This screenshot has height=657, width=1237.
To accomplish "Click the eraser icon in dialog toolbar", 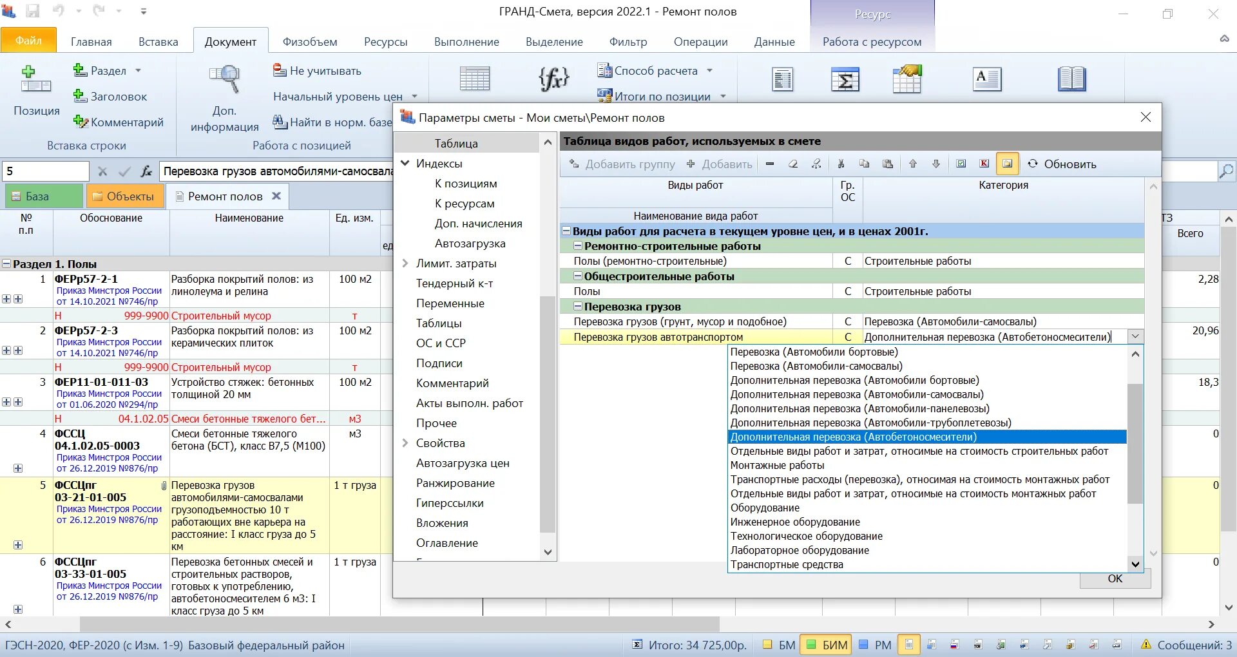I will click(793, 164).
